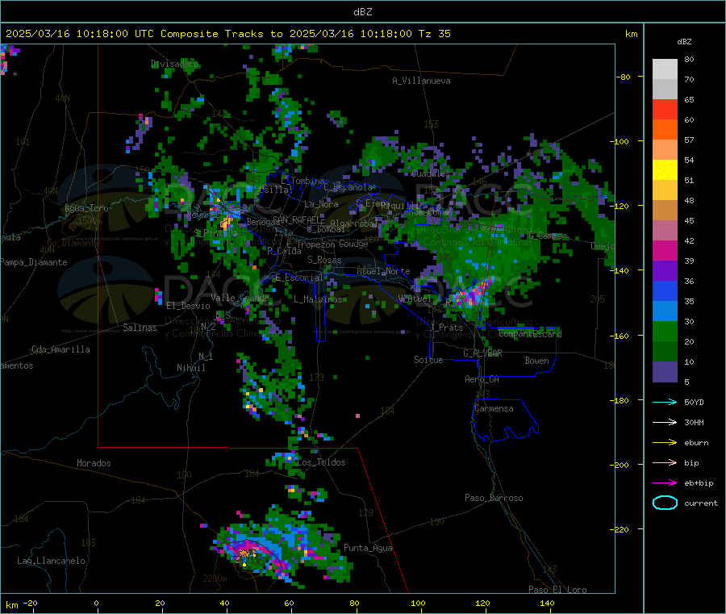Click the Atuel_Norte map label
Viewport: 726px width, 614px height.
point(383,271)
